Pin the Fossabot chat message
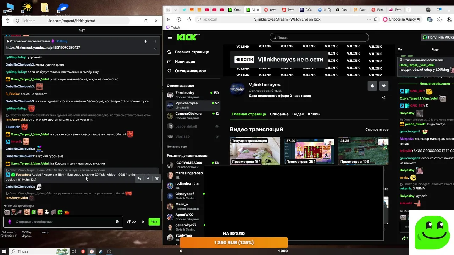 [148, 178]
